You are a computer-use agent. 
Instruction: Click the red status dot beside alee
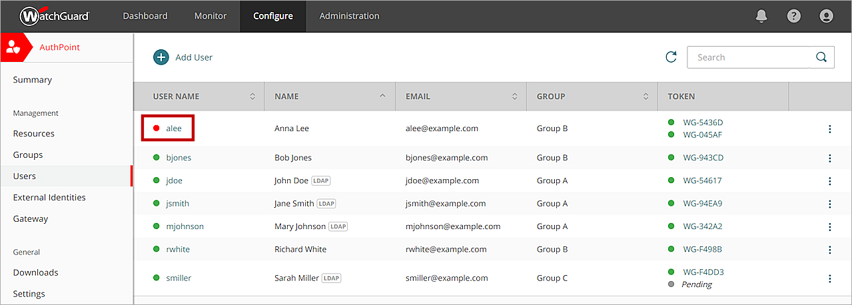157,129
